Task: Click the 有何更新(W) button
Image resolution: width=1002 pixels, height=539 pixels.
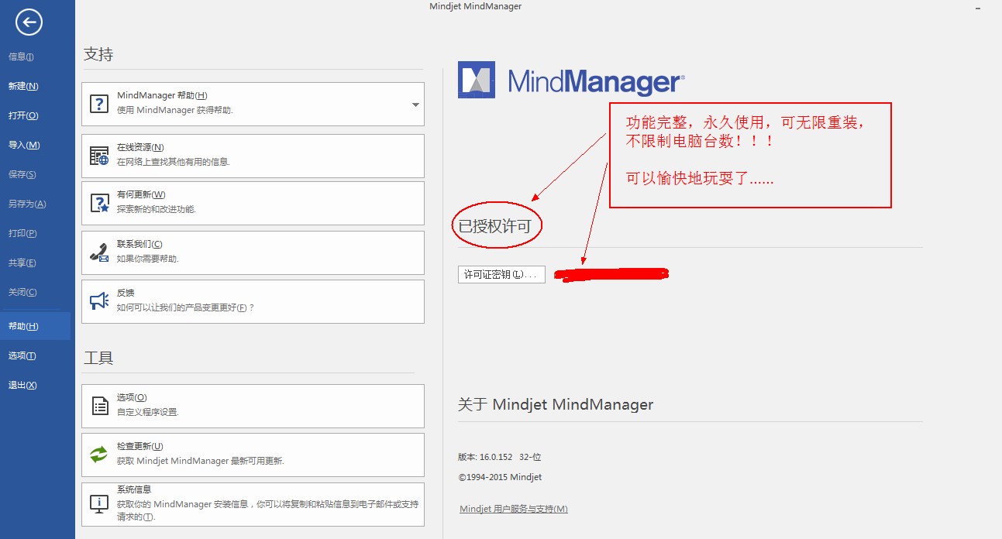Action: pos(253,203)
